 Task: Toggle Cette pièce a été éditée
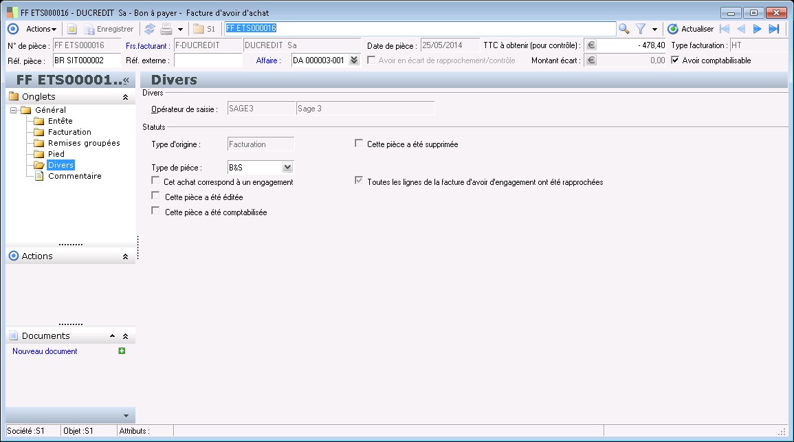(x=155, y=196)
